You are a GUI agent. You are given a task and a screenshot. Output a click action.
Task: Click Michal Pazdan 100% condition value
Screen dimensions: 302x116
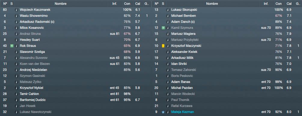tap(279, 88)
